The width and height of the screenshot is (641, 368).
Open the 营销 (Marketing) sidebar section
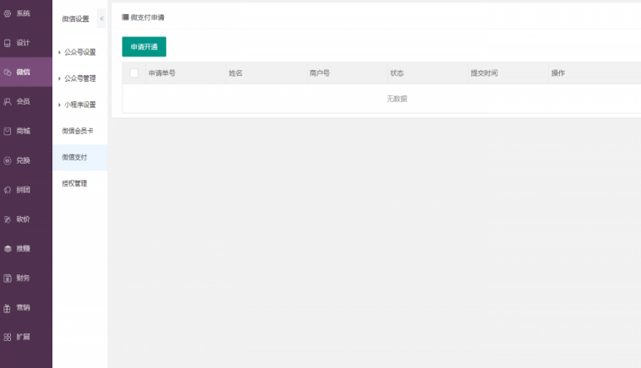click(22, 308)
